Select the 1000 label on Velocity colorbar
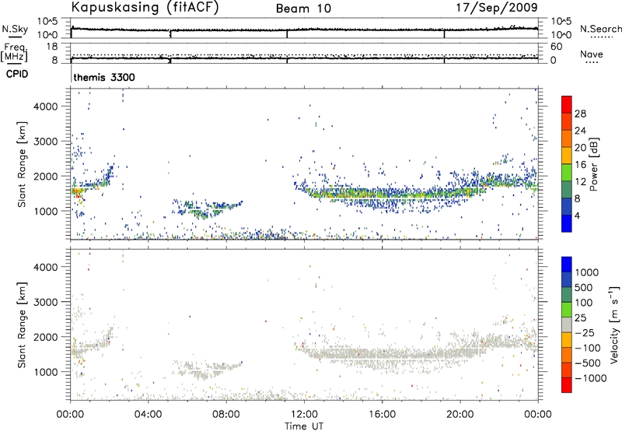This screenshot has width=622, height=431. (587, 272)
